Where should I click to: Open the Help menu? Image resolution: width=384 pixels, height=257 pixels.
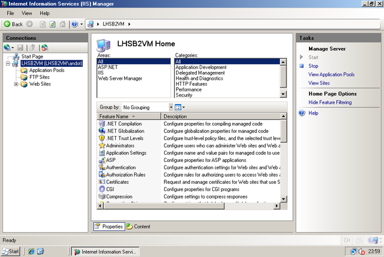point(44,13)
